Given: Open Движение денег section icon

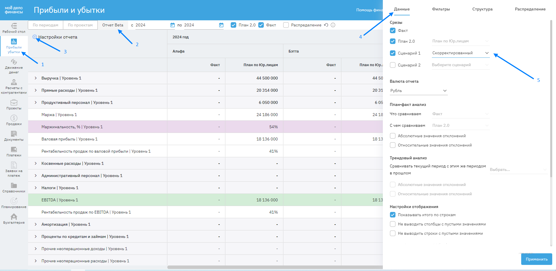Looking at the screenshot, I should coord(14,62).
